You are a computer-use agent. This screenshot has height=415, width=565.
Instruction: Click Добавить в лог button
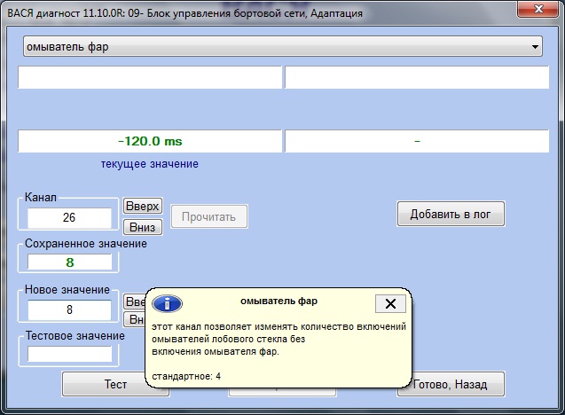click(x=451, y=214)
